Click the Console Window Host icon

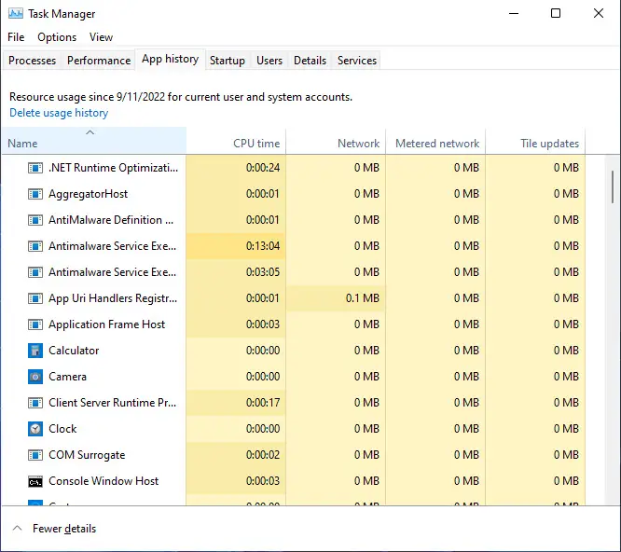click(35, 481)
